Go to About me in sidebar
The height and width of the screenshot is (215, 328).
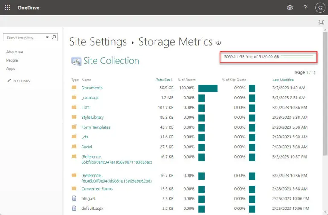tap(15, 52)
